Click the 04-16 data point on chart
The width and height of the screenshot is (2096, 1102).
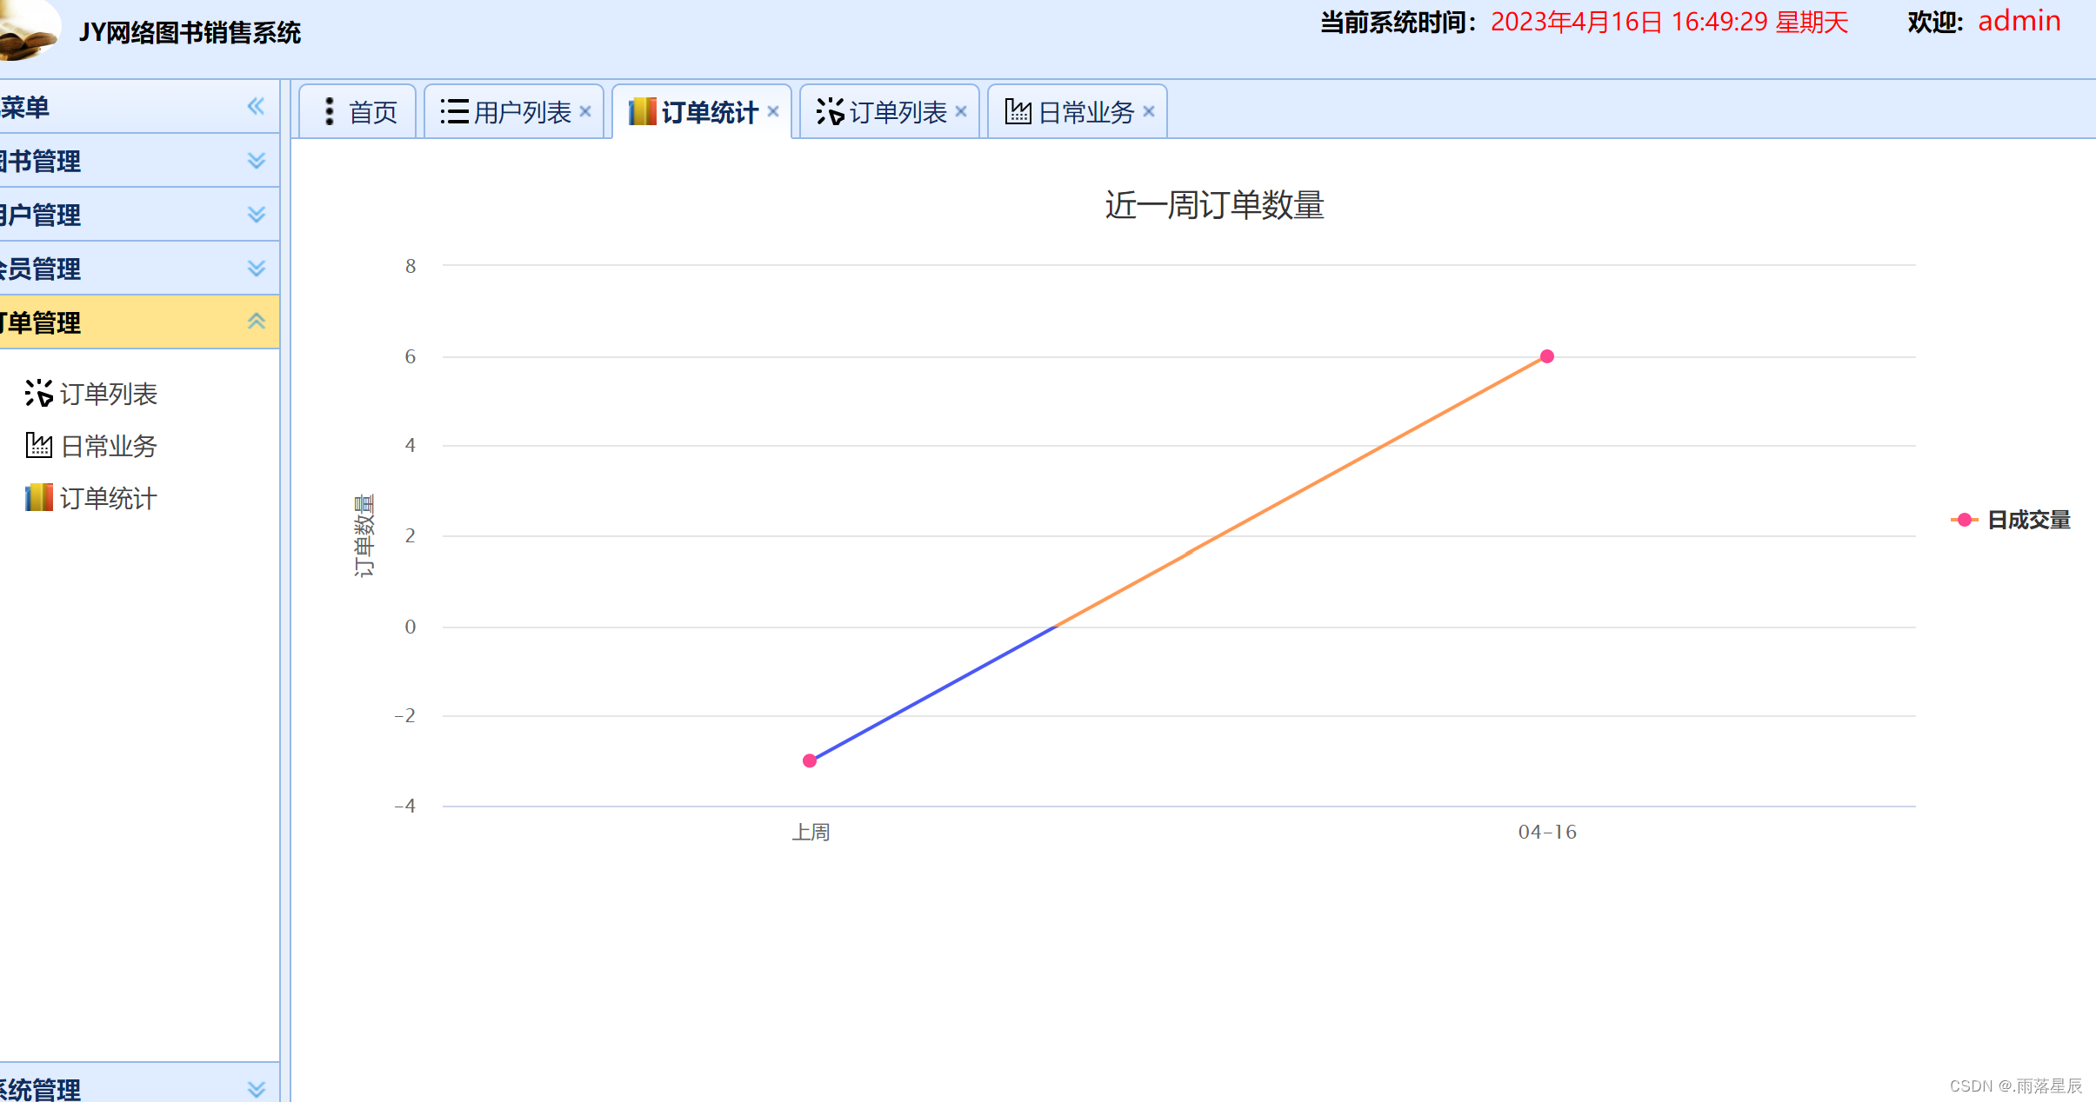pos(1547,356)
